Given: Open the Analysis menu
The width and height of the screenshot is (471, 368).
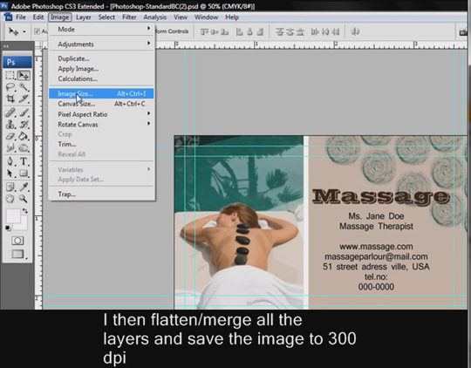Looking at the screenshot, I should (x=155, y=17).
